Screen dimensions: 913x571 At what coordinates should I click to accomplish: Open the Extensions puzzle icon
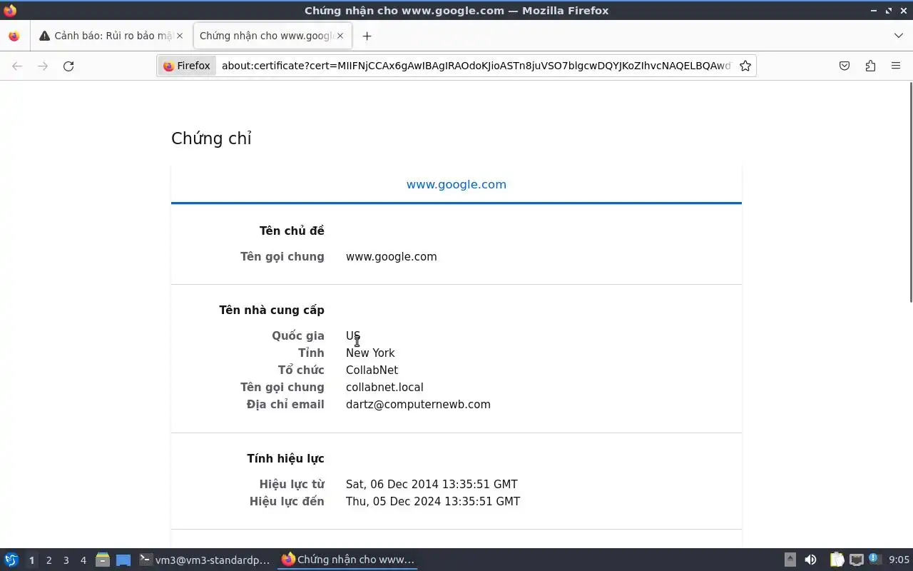(x=870, y=66)
